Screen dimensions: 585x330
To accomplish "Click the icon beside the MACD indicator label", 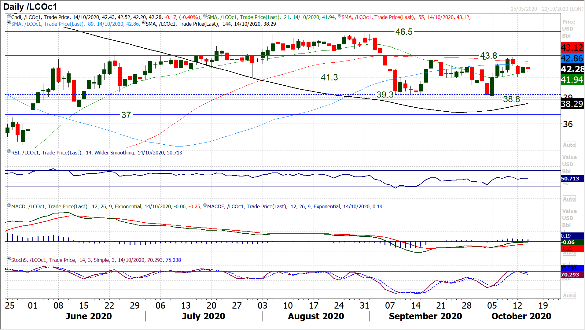I will (9, 205).
